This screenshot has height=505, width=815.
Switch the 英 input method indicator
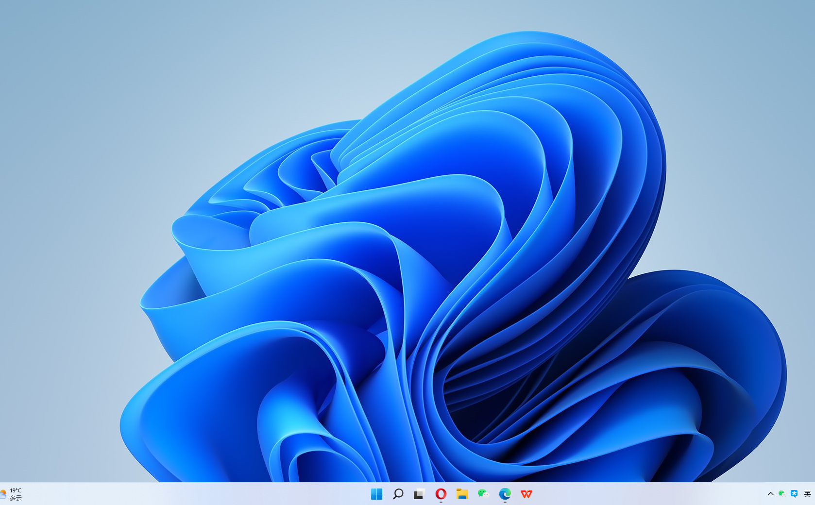tap(807, 494)
